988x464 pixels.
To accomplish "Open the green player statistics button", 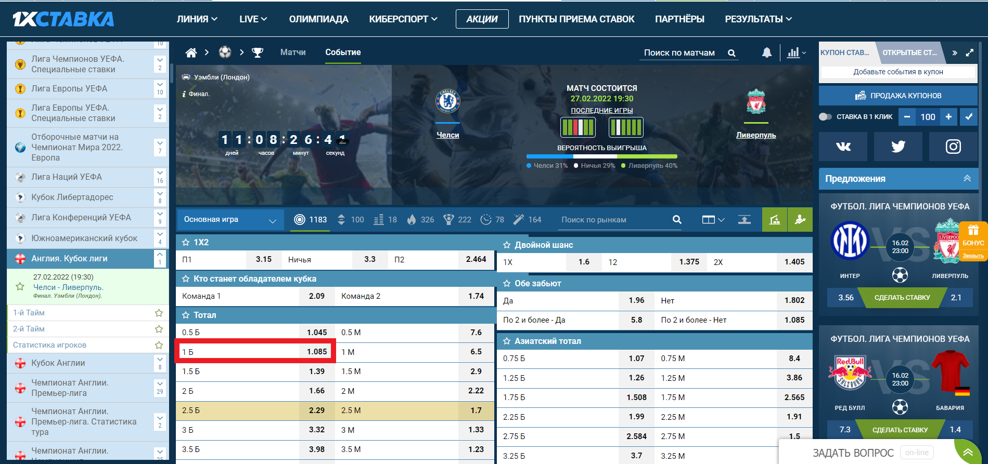I will click(x=800, y=220).
